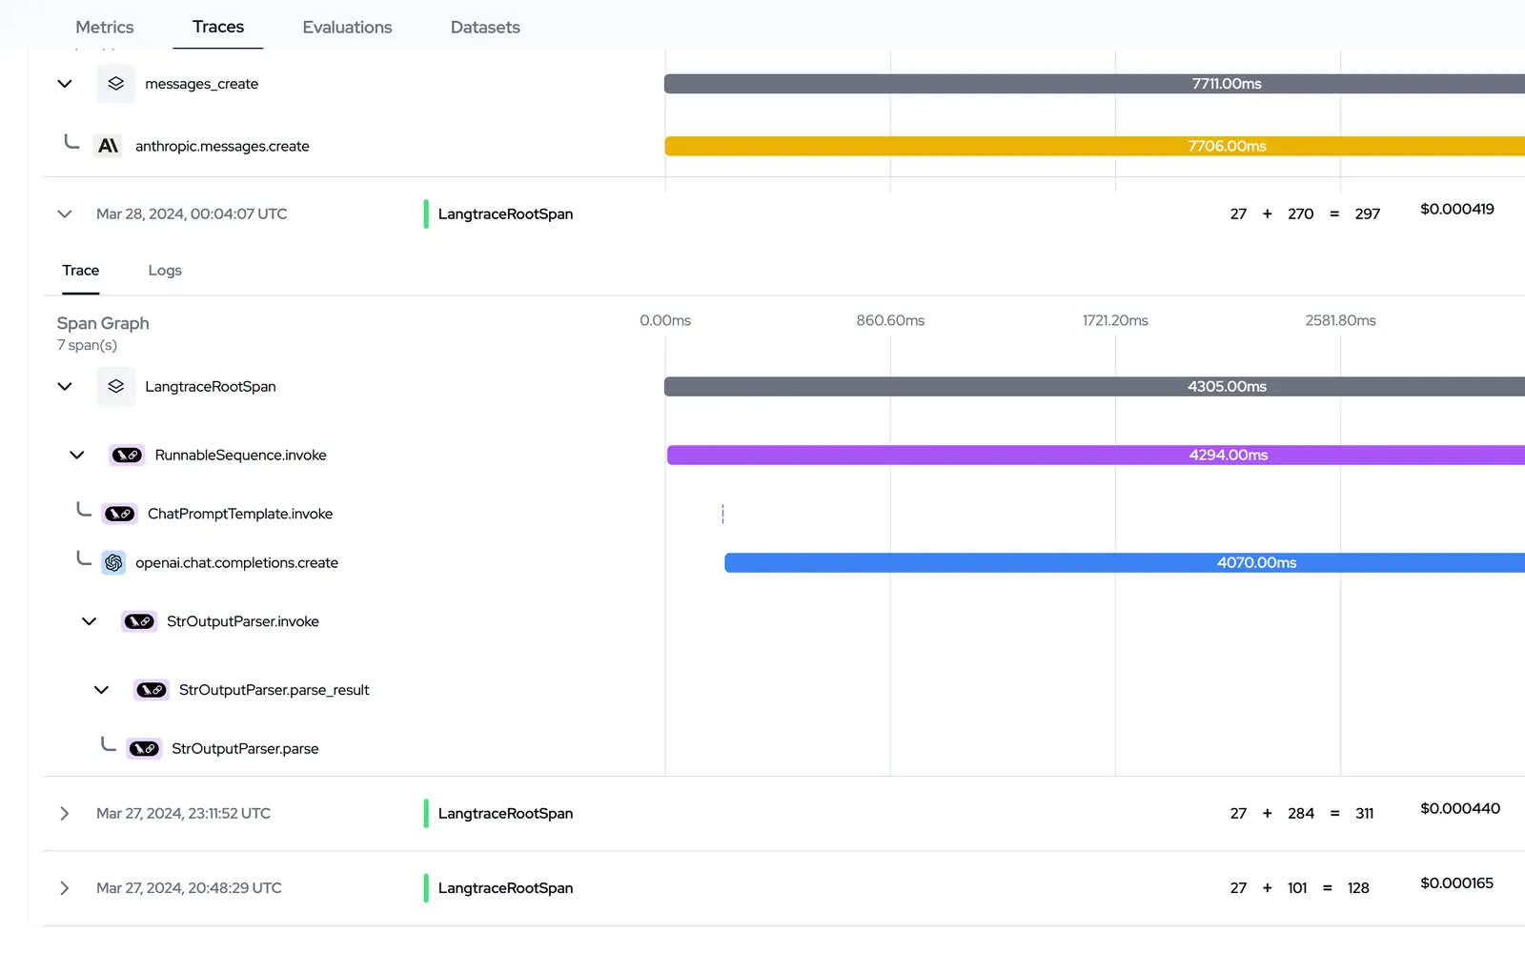Screen dimensions: 1525x953
Task: Click the gray 7711.00ms span bar
Action: (1094, 84)
